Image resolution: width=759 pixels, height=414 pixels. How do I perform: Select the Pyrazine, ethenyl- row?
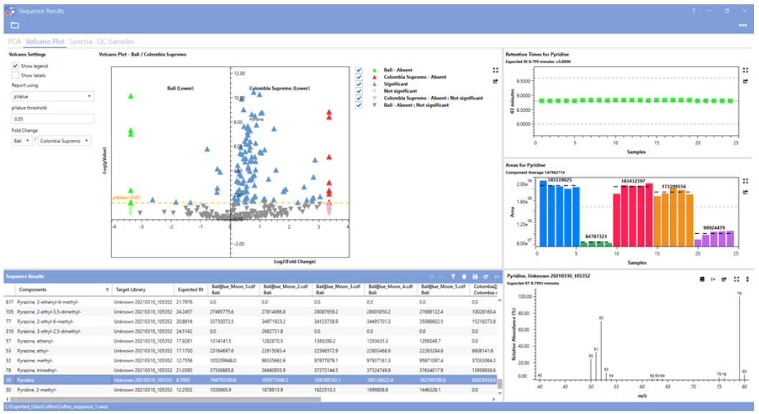pos(251,341)
